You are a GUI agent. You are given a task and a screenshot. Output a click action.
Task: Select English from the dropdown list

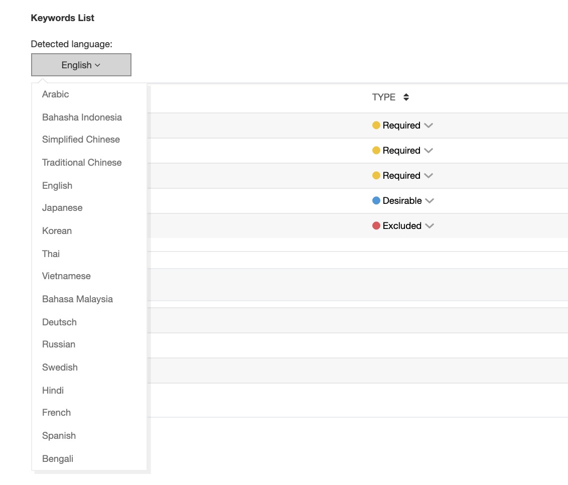point(57,186)
